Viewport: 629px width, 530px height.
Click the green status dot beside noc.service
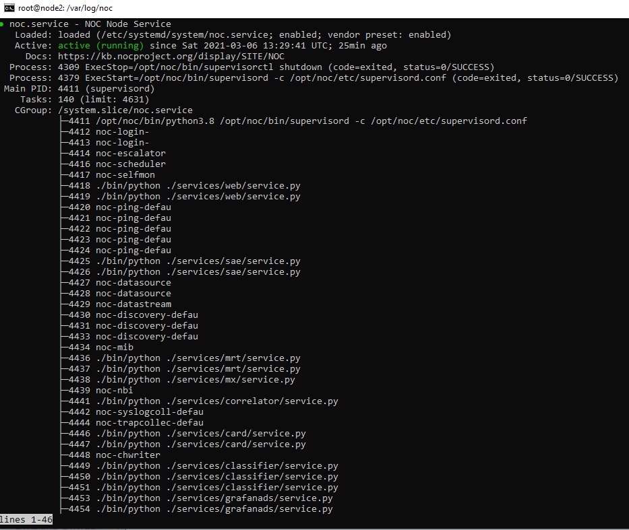click(x=2, y=24)
